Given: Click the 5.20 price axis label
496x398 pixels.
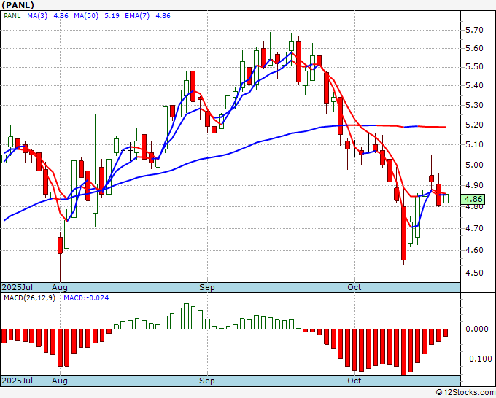Looking at the screenshot, I should 474,125.
